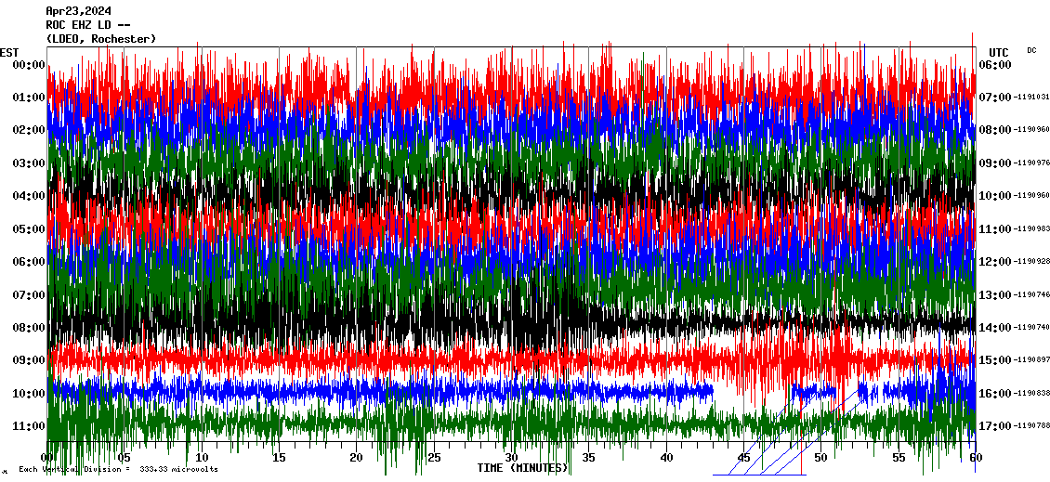Click the vertical division 333.33 microvolts note
This screenshot has height=482, width=1050.
pos(118,469)
